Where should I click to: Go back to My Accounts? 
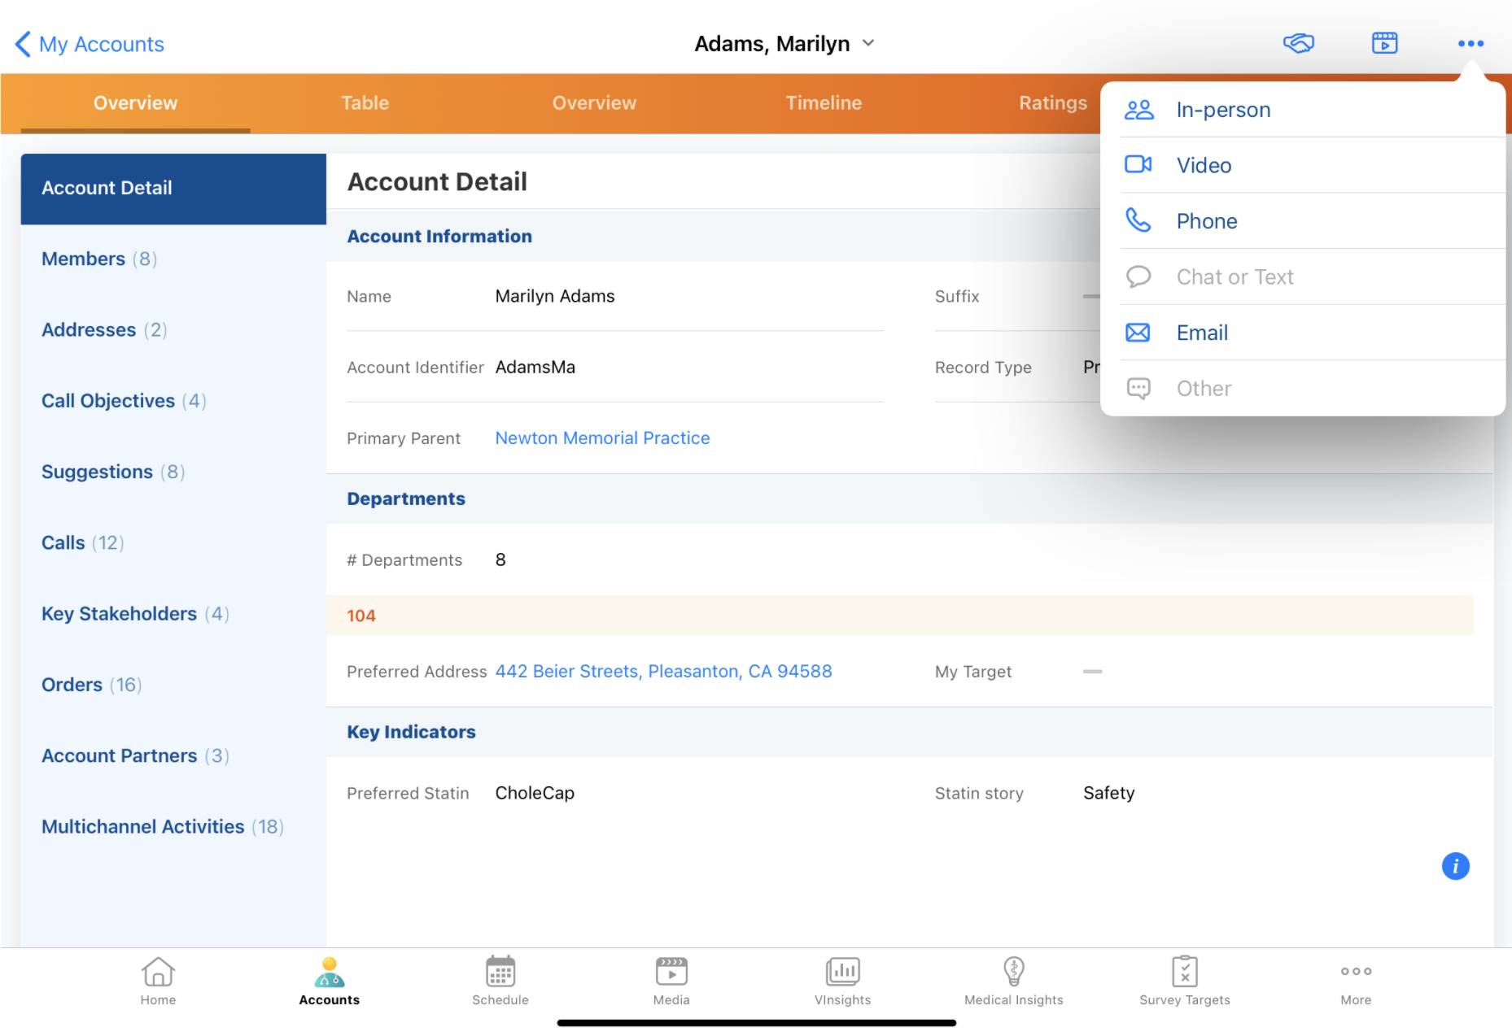click(90, 44)
